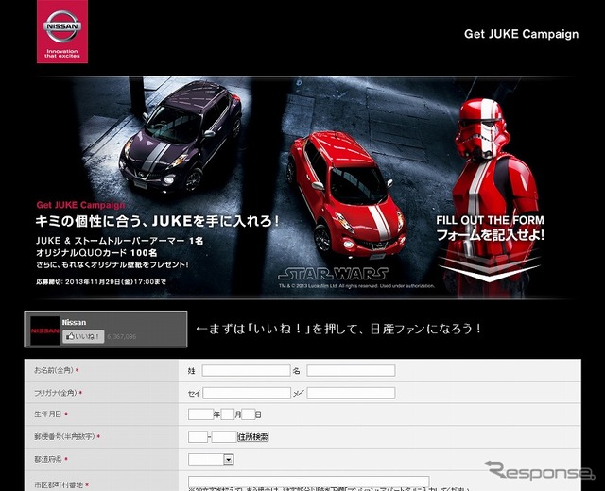Viewport: 605px width, 491px height.
Task: Click the birth year 年 field
Action: 200,415
